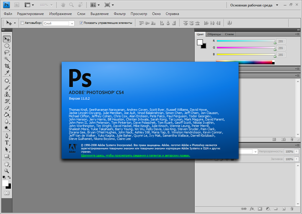
Task: Create a new snapshot in History panel
Action: click(x=283, y=140)
